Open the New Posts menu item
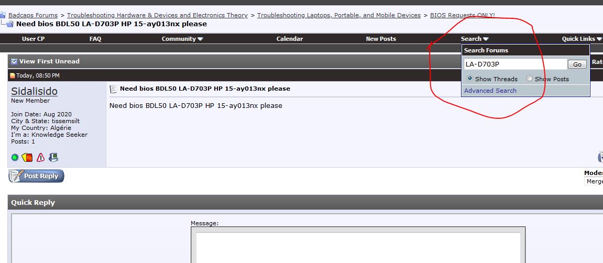Viewport: 603px width, 263px height. click(x=381, y=39)
